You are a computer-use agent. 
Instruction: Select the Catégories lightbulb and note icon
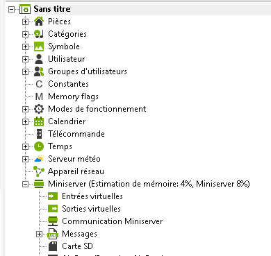point(39,34)
